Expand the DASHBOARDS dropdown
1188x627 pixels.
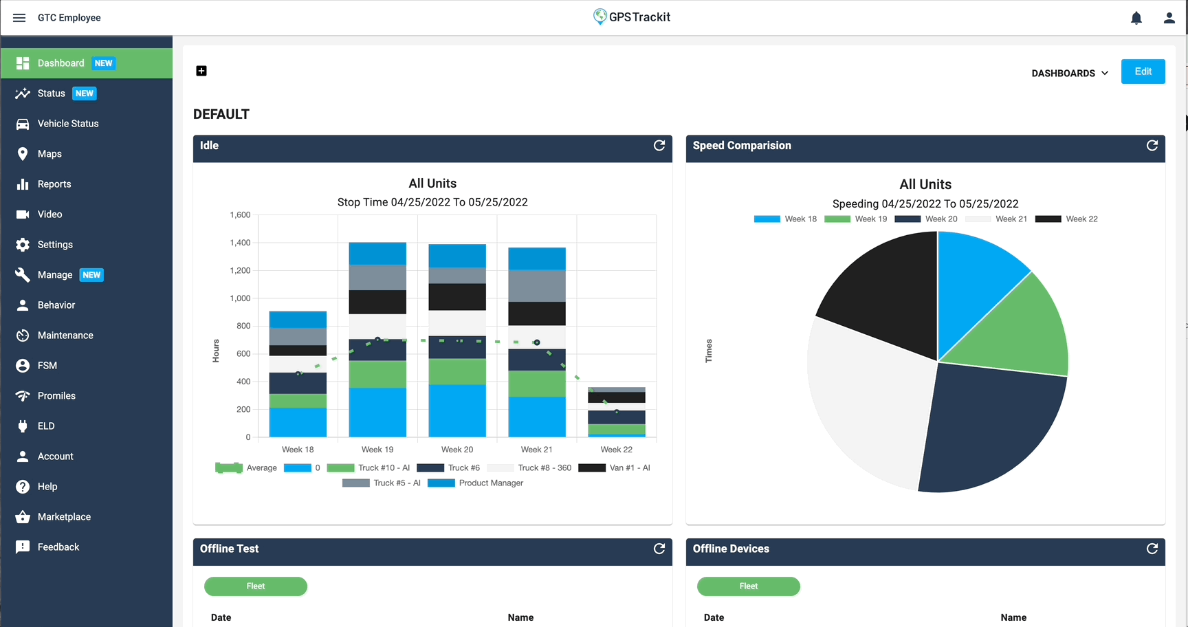tap(1070, 74)
